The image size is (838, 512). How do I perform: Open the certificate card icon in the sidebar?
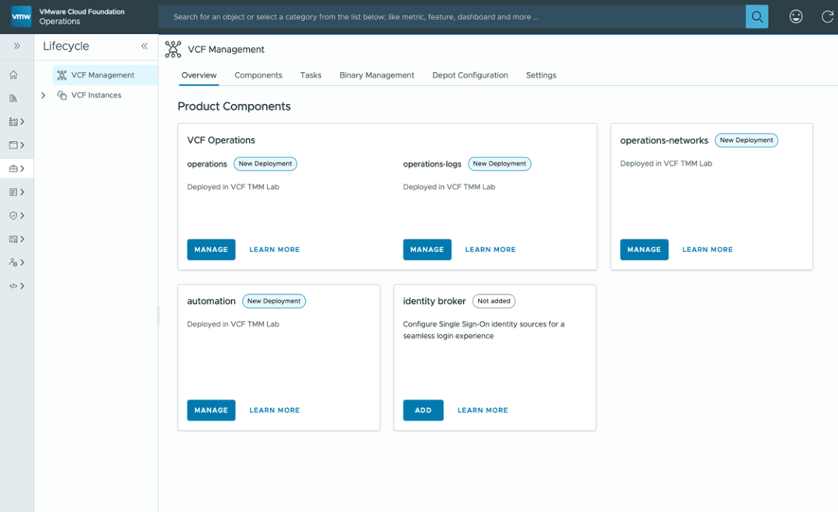(13, 239)
